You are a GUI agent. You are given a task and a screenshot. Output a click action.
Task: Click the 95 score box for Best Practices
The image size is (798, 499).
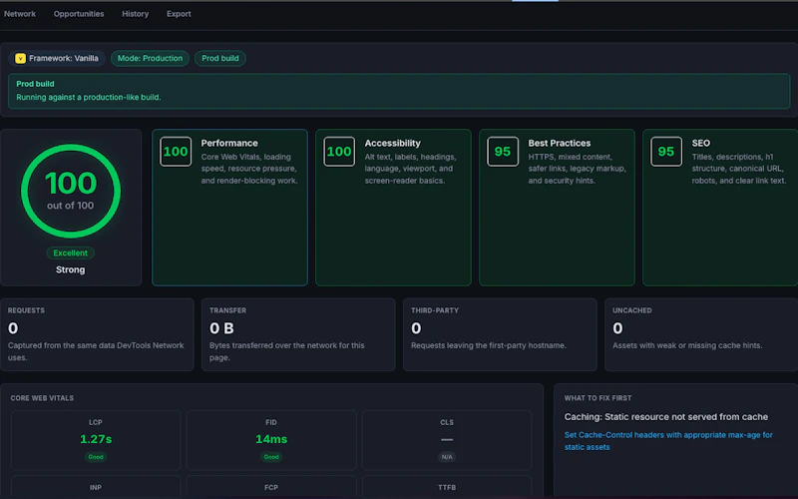[503, 152]
